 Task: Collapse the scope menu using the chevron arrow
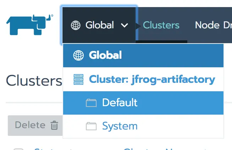[125, 25]
